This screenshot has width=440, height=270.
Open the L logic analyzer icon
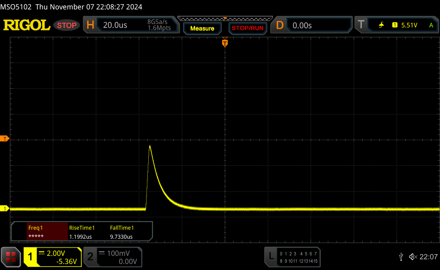point(271,256)
